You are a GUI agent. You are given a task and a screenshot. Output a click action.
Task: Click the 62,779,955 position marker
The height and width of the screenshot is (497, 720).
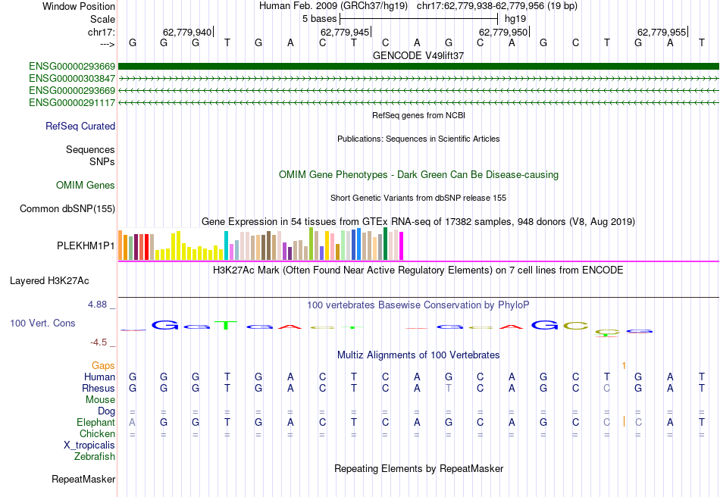pyautogui.click(x=662, y=32)
